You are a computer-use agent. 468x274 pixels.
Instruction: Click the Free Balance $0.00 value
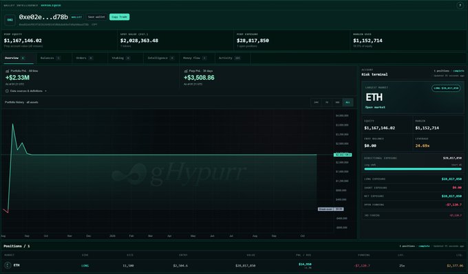(x=370, y=146)
